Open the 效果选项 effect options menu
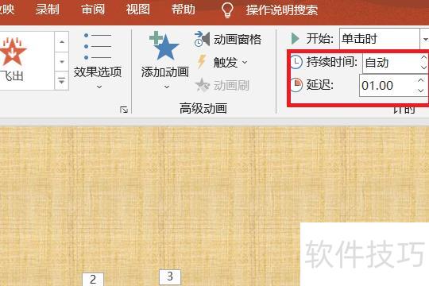The image size is (429, 286). [98, 60]
